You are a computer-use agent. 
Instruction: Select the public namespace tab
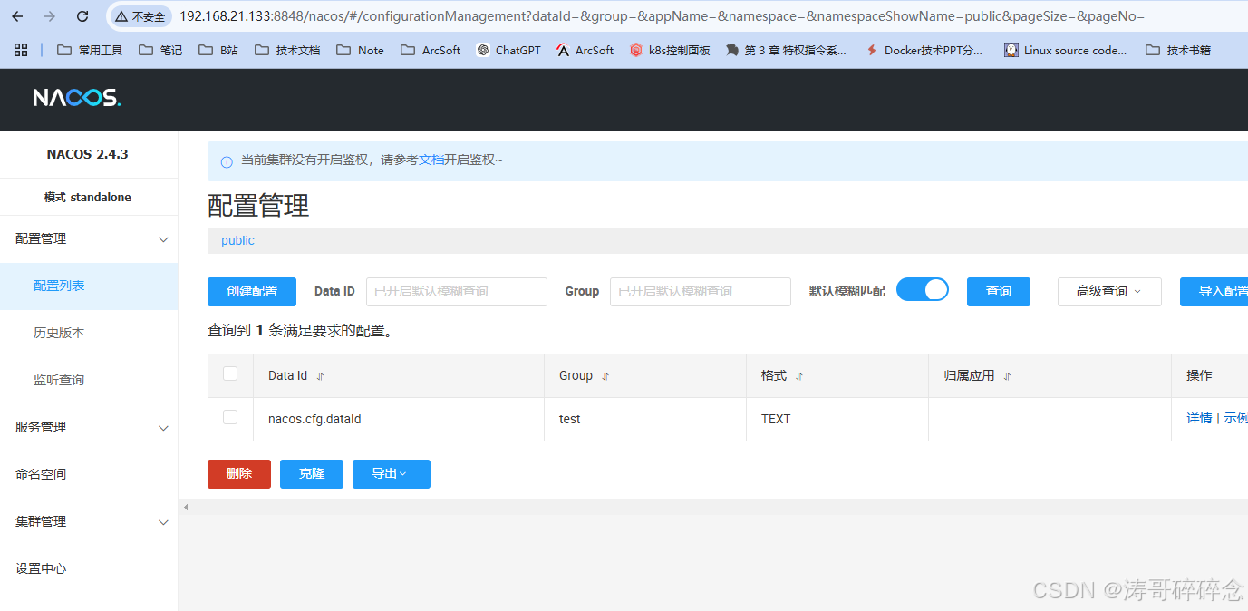point(237,239)
